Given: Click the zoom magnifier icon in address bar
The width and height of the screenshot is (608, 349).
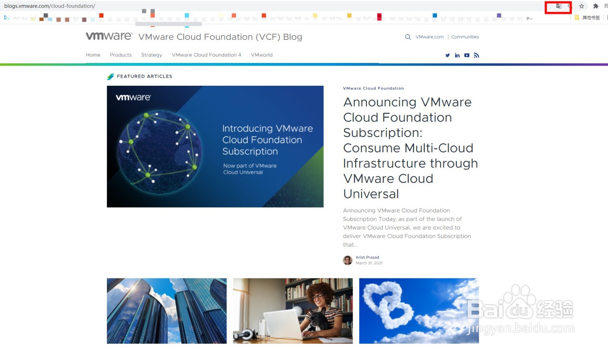Looking at the screenshot, I should coord(569,6).
